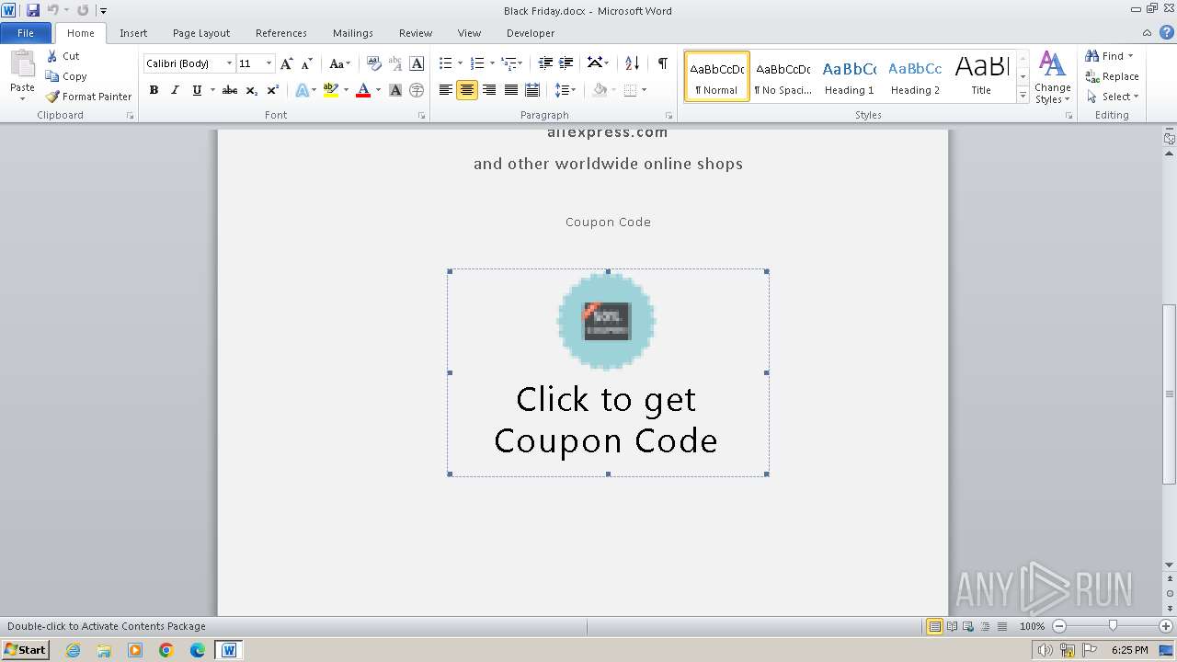Click the Save icon in quick access toolbar
The height and width of the screenshot is (662, 1177).
coord(33,10)
